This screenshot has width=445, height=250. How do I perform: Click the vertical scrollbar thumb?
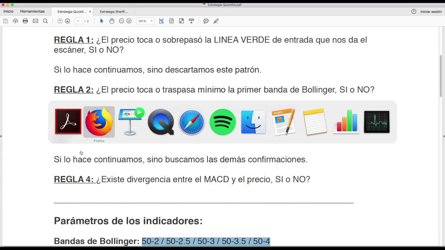coord(441,76)
